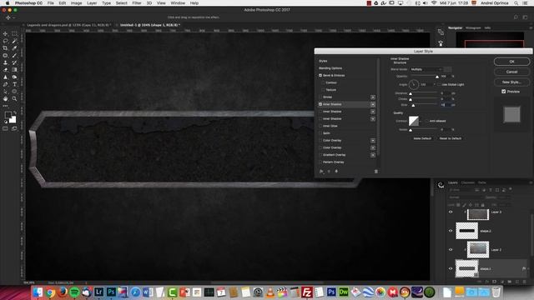Toggle the Bevel & Emboss checkbox
The width and height of the screenshot is (534, 300).
[320, 75]
